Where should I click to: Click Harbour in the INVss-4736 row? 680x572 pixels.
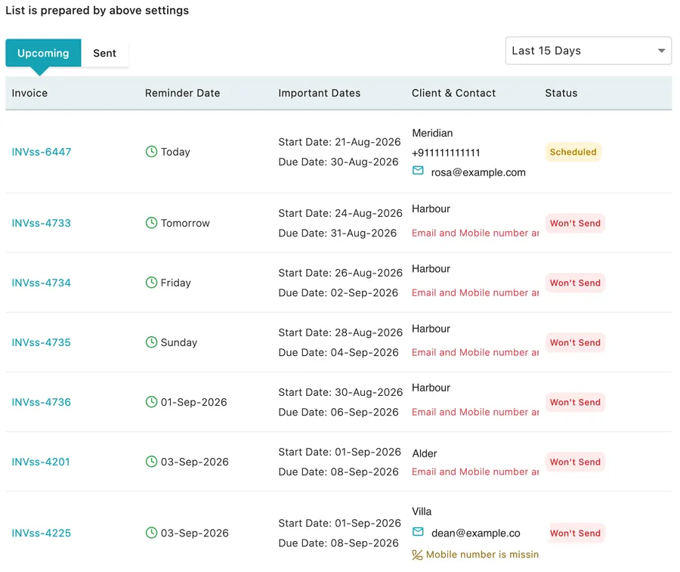pos(431,388)
